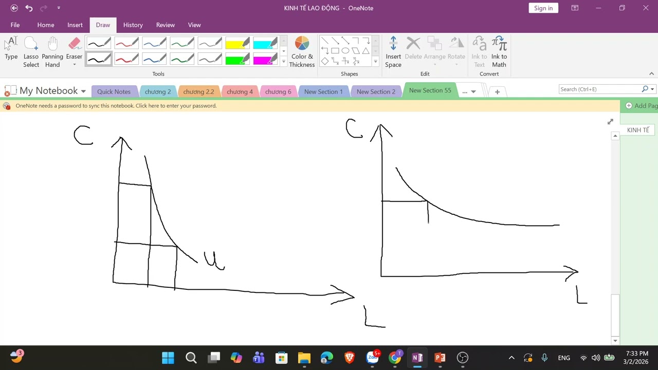The image size is (658, 370).
Task: Choose the rectangle shape
Action: [335, 51]
